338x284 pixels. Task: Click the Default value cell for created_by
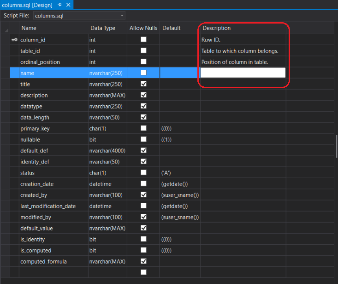click(180, 195)
